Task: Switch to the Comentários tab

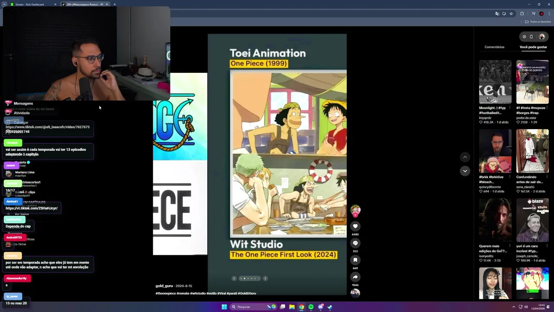Action: click(494, 47)
